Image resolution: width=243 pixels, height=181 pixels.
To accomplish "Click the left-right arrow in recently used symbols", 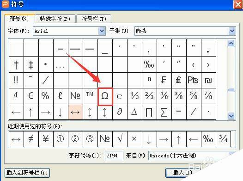I will (16, 139).
